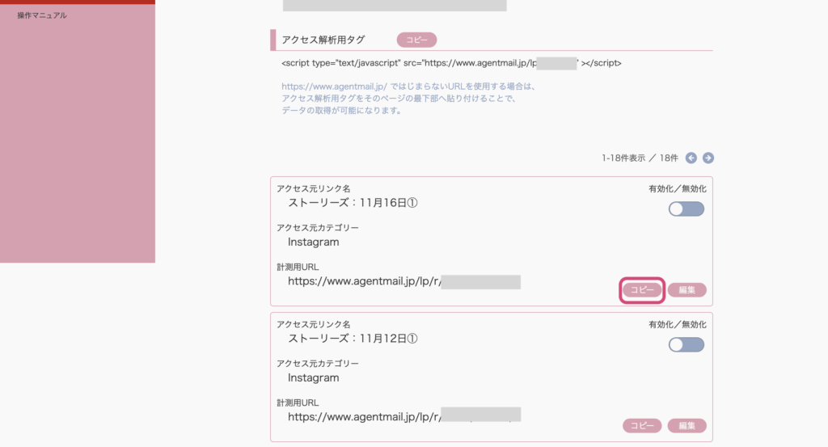Edit the ストーリーズ:11月16日① link entry
Screen dimensions: 828x447
[x=686, y=289]
